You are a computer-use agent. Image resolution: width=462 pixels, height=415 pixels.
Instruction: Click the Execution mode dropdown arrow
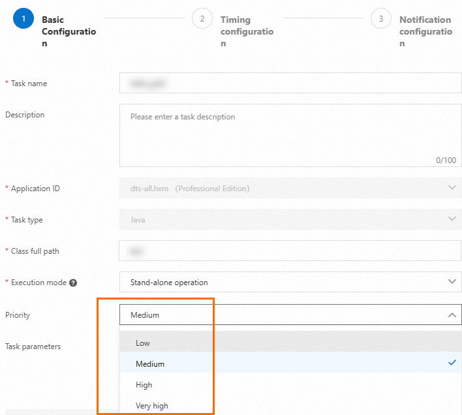point(452,282)
